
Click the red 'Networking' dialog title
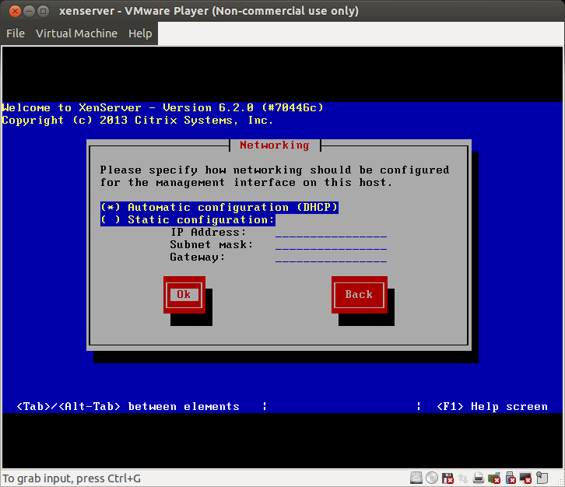coord(275,145)
